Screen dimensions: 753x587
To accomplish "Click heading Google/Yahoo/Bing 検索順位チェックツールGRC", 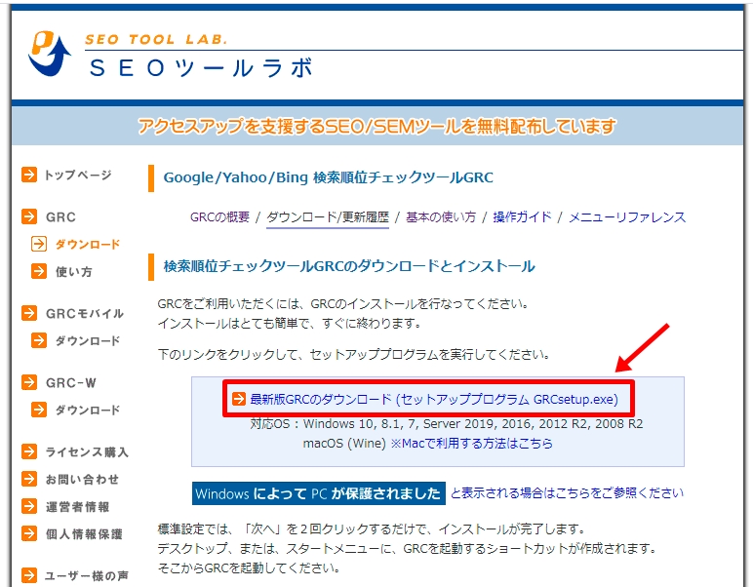I will tap(329, 177).
